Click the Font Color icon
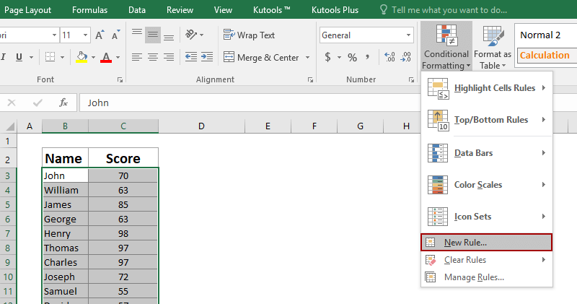 [x=106, y=57]
